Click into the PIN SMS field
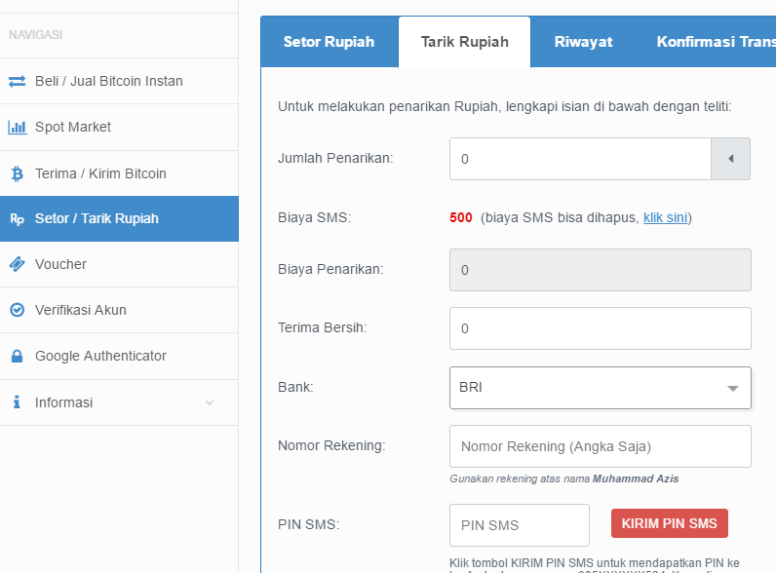 click(x=519, y=524)
